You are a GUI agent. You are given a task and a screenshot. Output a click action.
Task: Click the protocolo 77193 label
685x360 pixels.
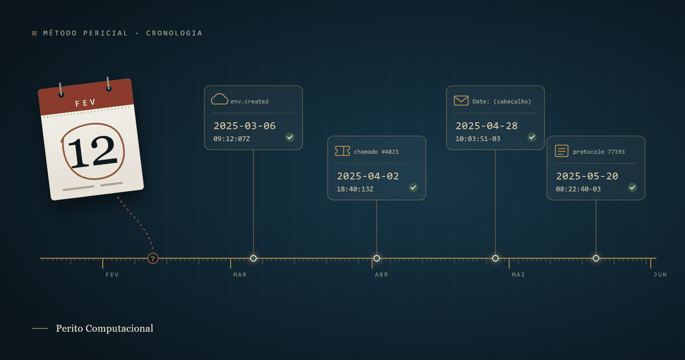click(x=599, y=152)
